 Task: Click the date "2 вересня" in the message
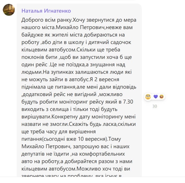click(x=107, y=79)
